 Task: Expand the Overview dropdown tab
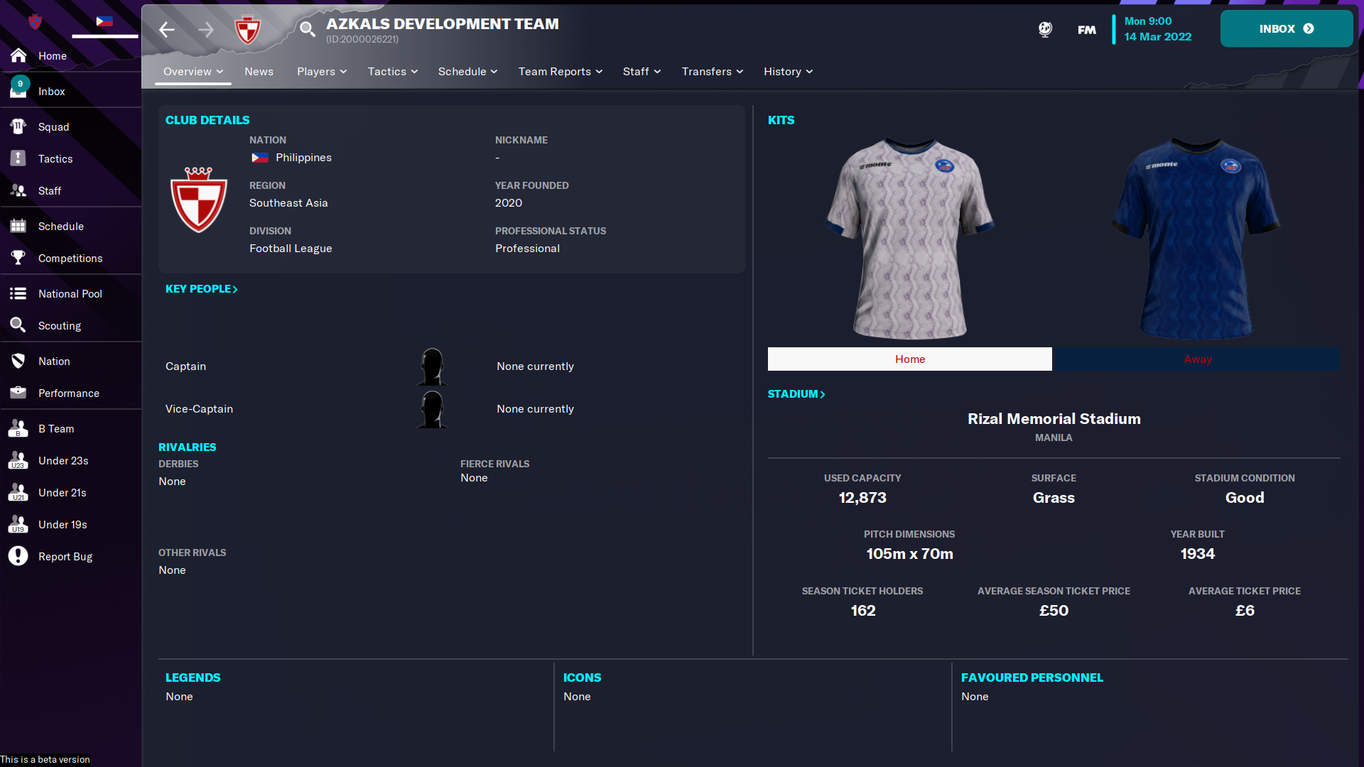tap(193, 72)
